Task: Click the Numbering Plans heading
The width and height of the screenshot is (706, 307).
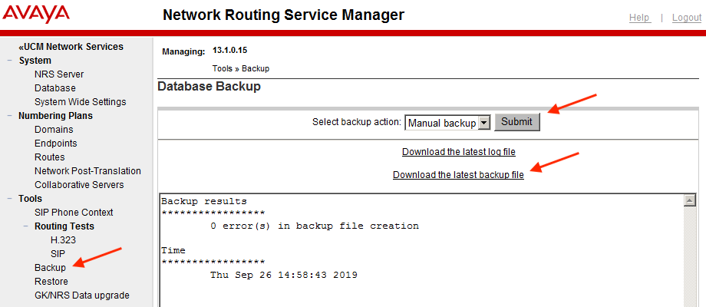Action: tap(55, 116)
